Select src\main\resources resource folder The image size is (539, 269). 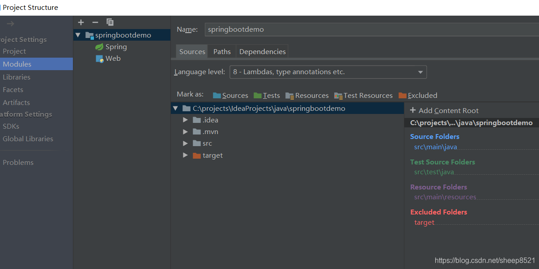coord(445,197)
